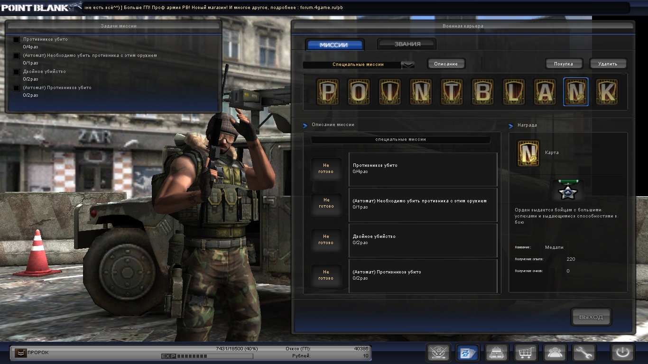Click the Удалить button
Screen dimensions: 648x364
click(608, 64)
